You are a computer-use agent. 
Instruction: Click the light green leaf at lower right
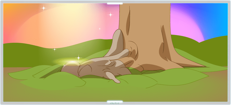(x=177, y=76)
